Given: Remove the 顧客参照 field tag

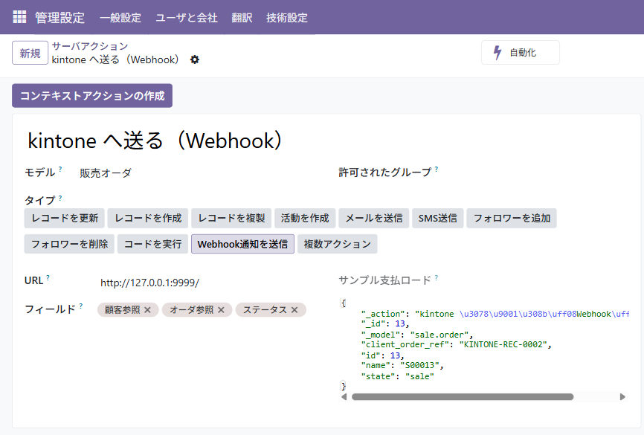Looking at the screenshot, I should [147, 310].
